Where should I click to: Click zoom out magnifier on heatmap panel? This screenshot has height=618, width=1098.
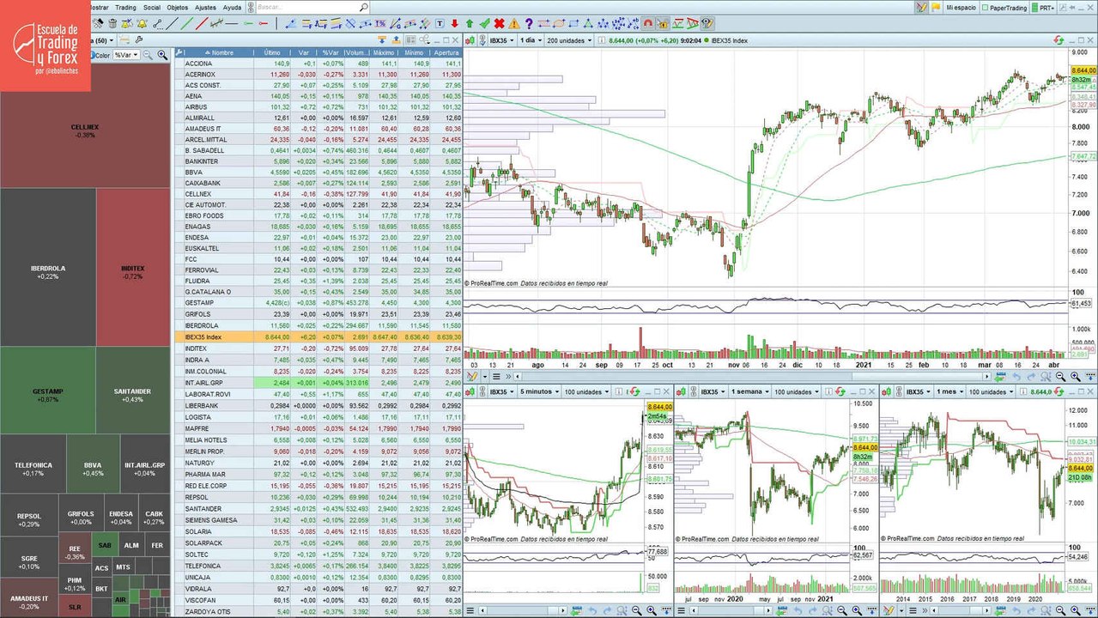tap(147, 55)
